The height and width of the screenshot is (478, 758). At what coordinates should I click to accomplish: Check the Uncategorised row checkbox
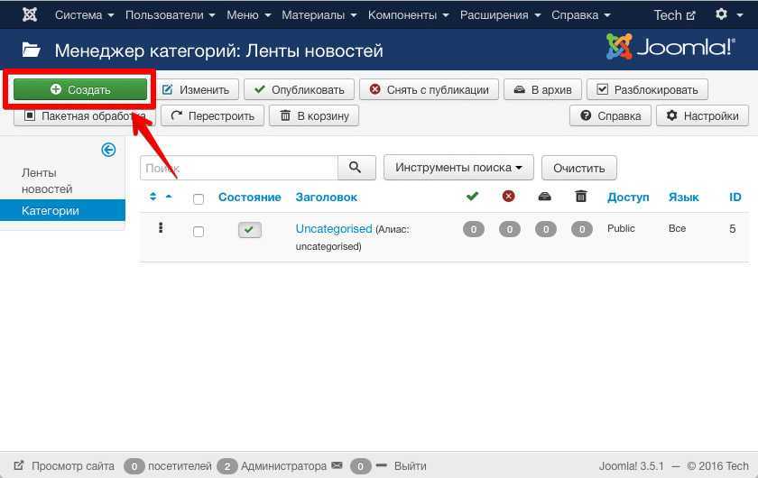click(x=199, y=232)
